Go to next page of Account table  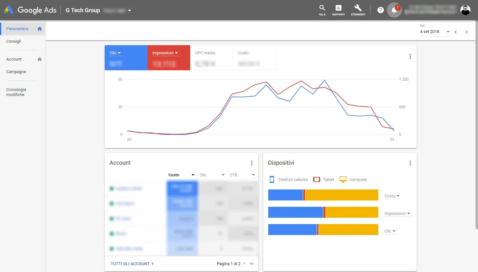[252, 264]
